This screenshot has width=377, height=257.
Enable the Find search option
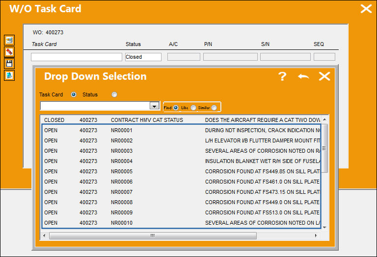click(x=176, y=108)
